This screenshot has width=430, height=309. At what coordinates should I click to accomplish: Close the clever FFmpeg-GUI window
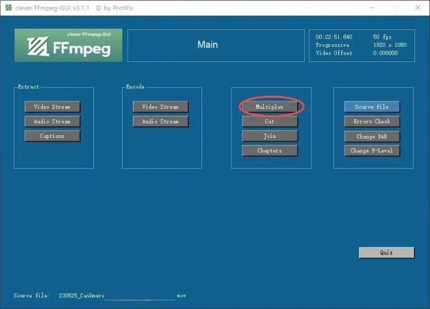tap(418, 8)
